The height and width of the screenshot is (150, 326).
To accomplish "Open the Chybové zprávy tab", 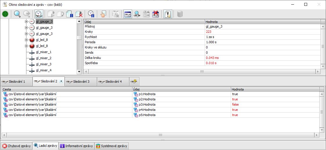I will 16,146.
